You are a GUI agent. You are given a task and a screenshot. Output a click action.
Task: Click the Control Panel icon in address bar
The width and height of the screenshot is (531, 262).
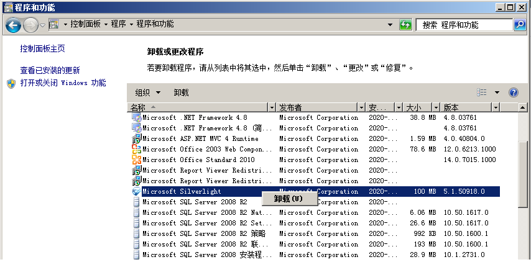54,24
